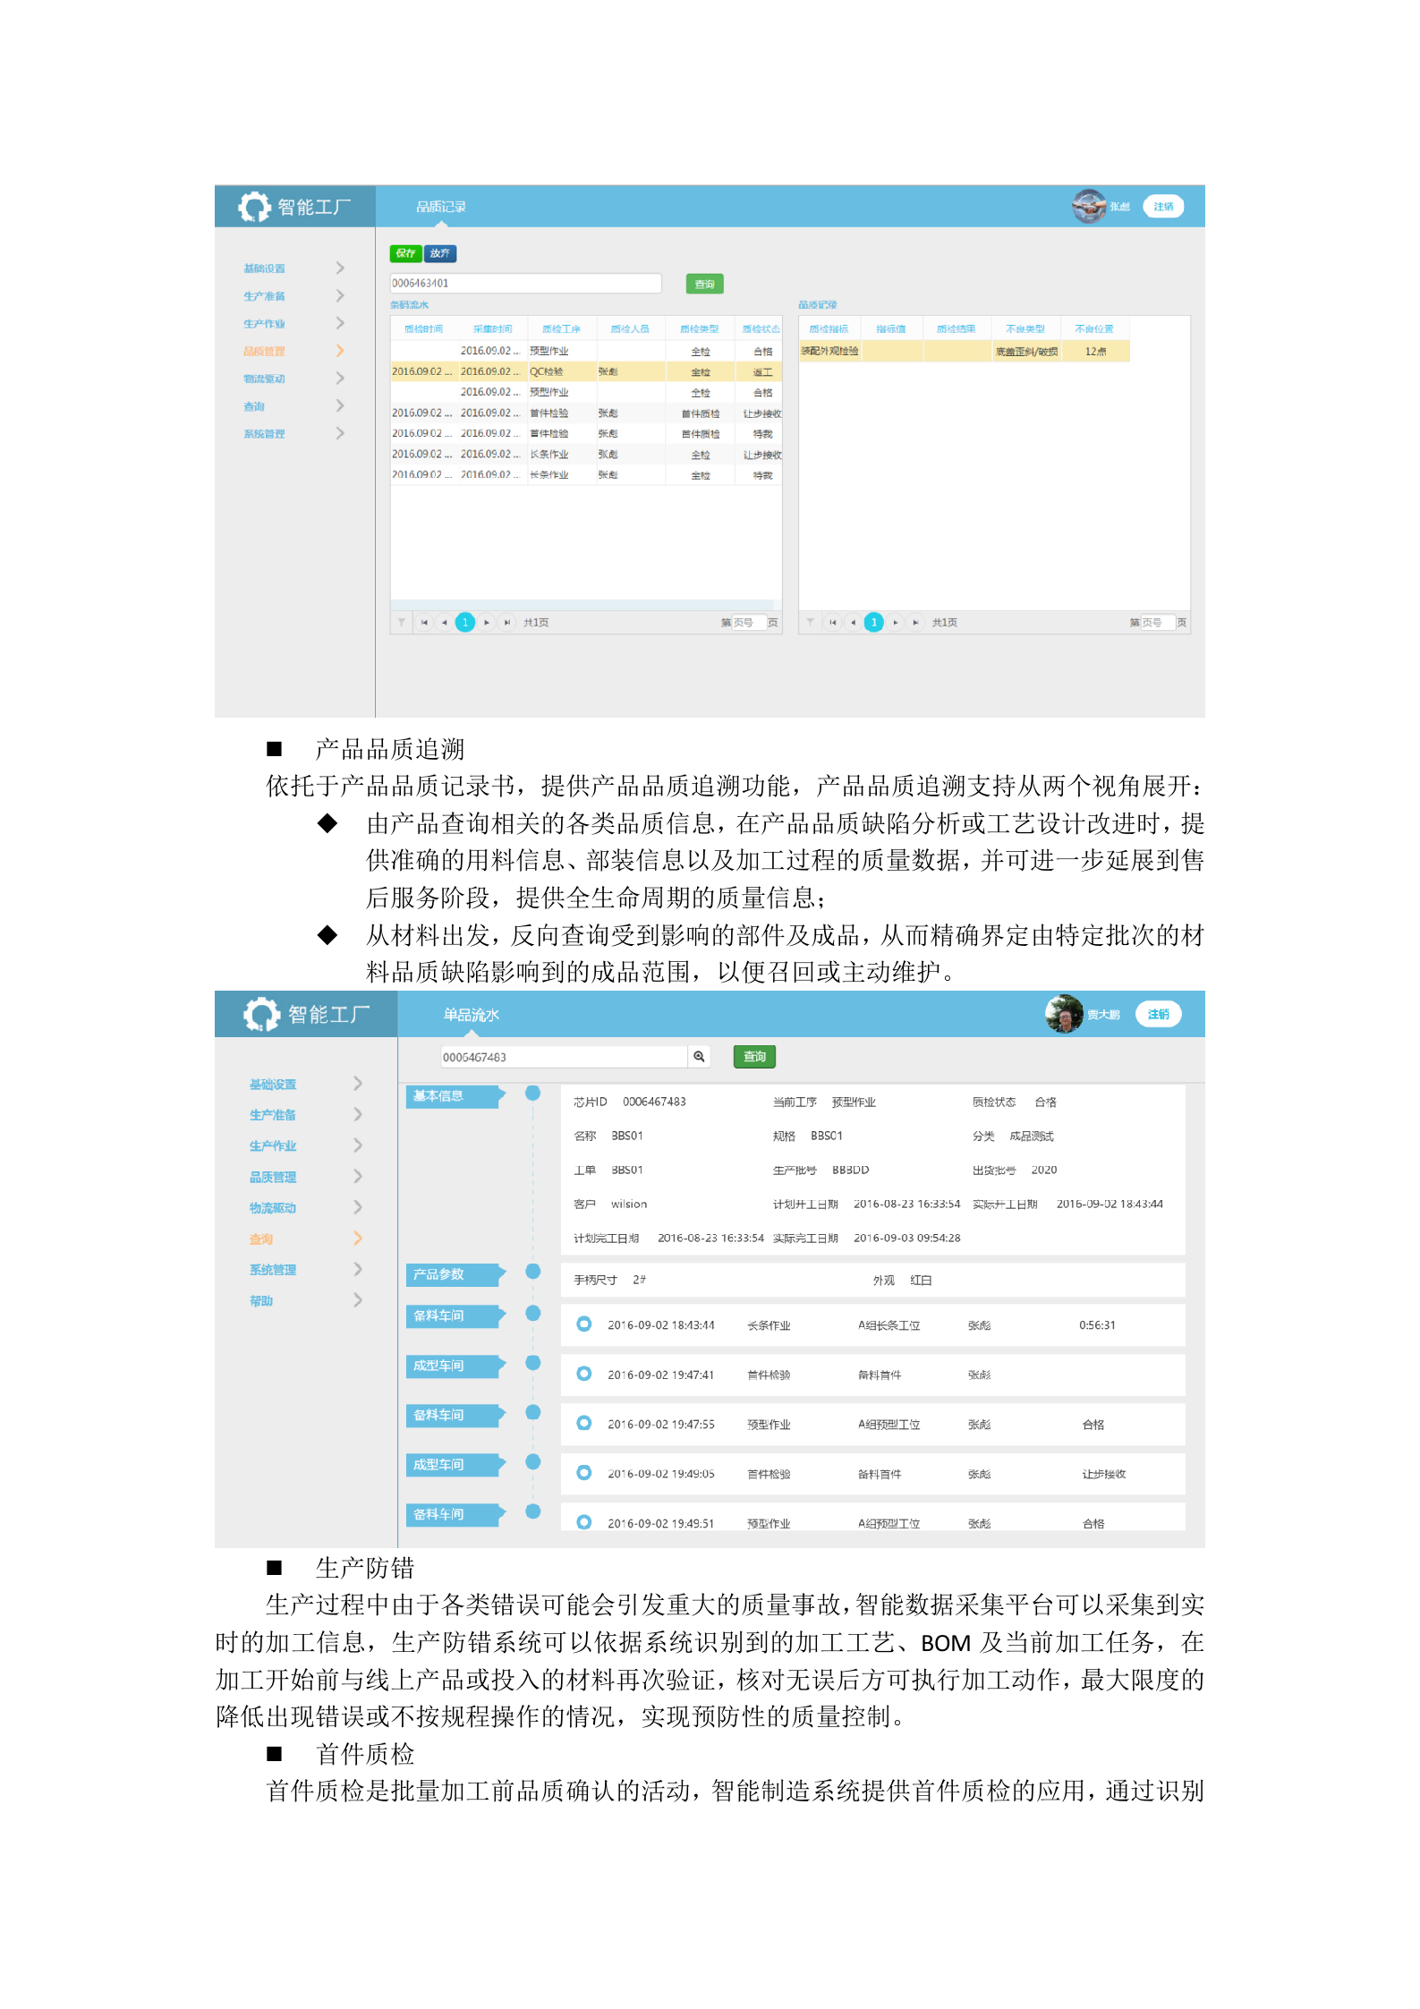This screenshot has width=1420, height=2009.
Task: Click the magnifier icon beside the 0006467483 field
Action: tap(699, 1057)
